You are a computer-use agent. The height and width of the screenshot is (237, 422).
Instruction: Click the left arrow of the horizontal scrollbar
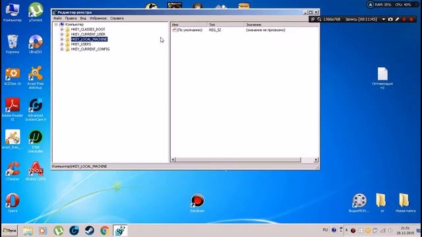click(173, 160)
